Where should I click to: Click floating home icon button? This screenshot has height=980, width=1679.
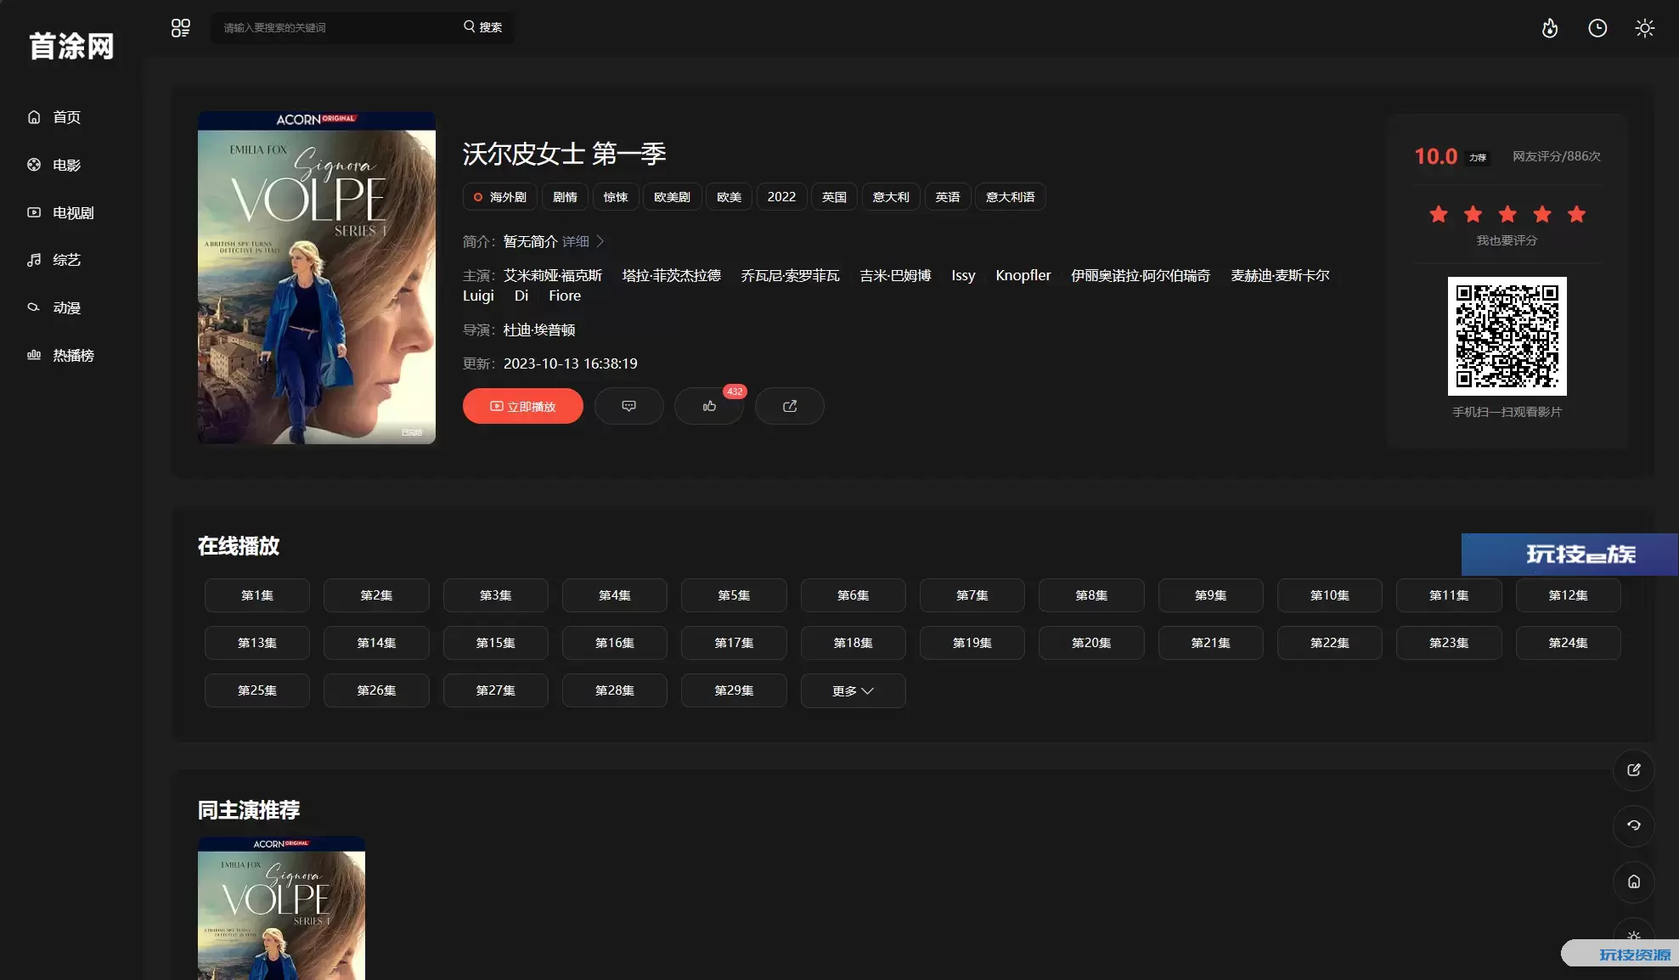click(1634, 881)
